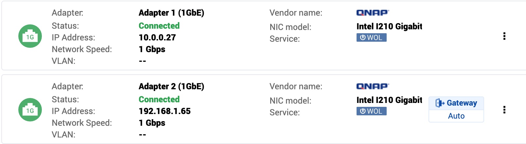Click the WOL service badge on Adapter 1
This screenshot has width=526, height=144.
[x=371, y=37]
